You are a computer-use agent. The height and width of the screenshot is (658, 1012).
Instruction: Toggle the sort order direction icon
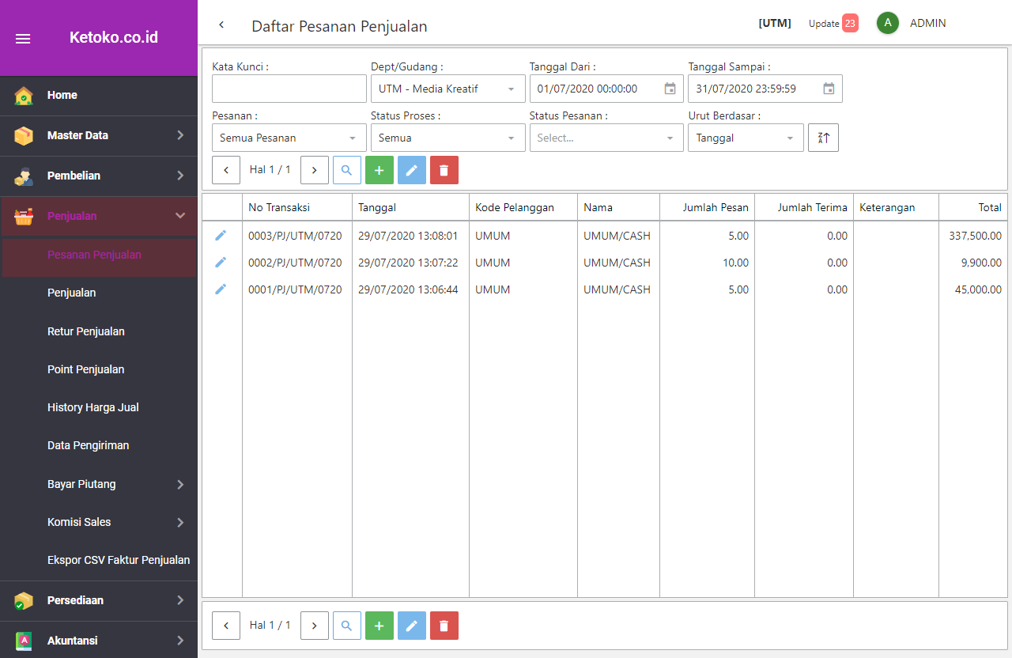click(823, 138)
